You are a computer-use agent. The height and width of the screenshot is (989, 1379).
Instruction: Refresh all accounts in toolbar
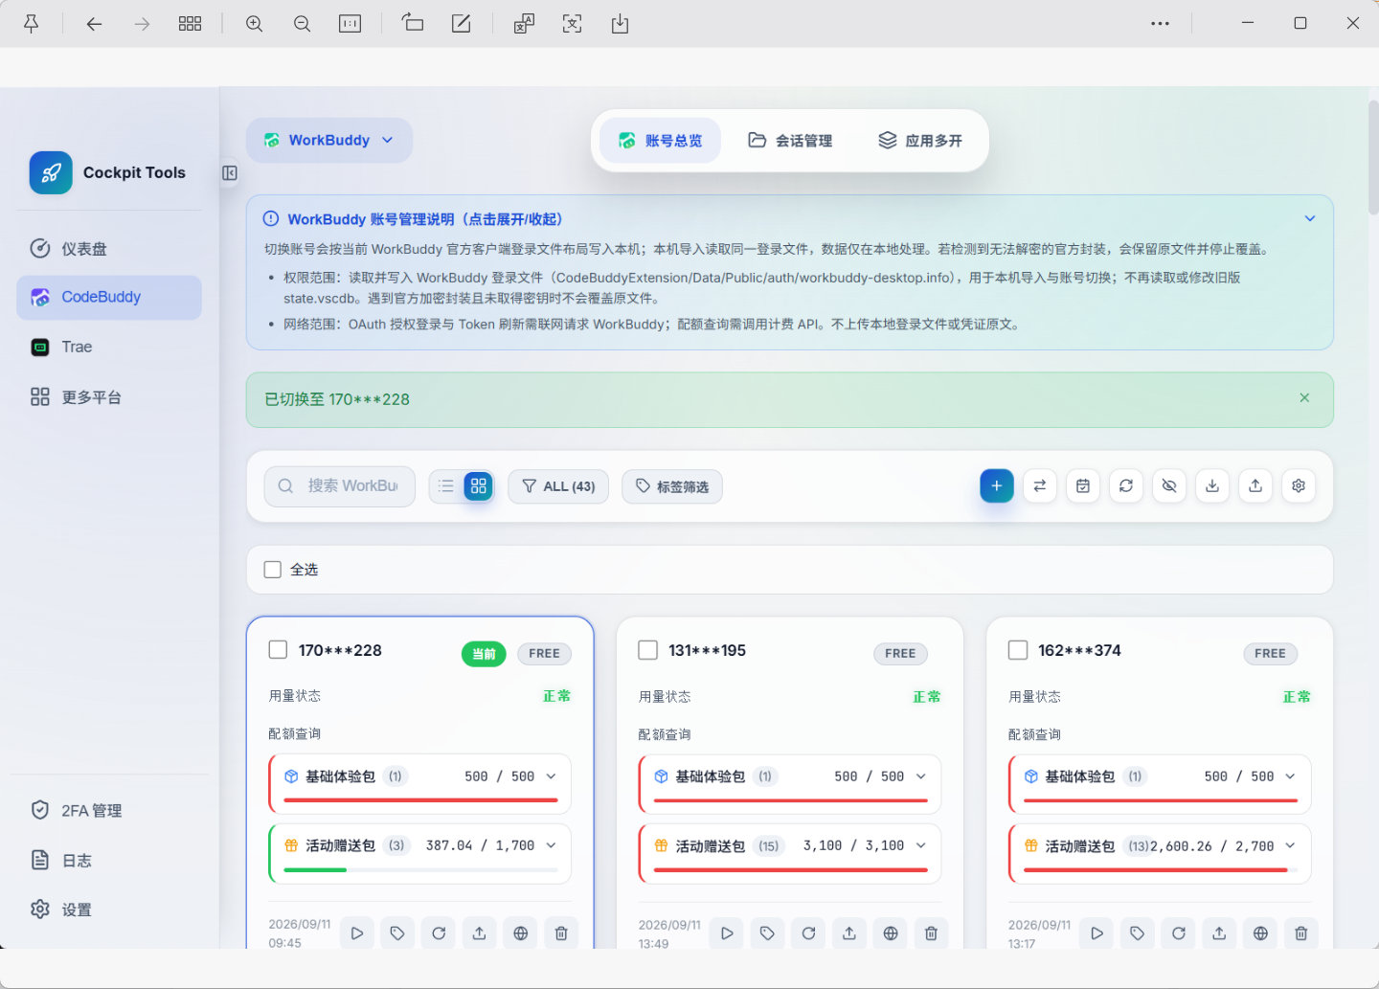(x=1125, y=485)
